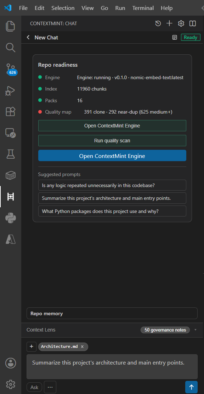
Task: Click the CONTEXTMINT: CHAT panel title
Action: coord(53,24)
